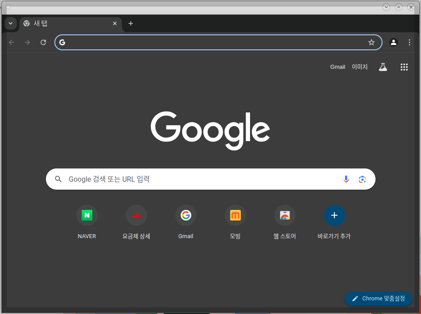Open the 모빙 shortcut
421x314 pixels.
tap(235, 222)
